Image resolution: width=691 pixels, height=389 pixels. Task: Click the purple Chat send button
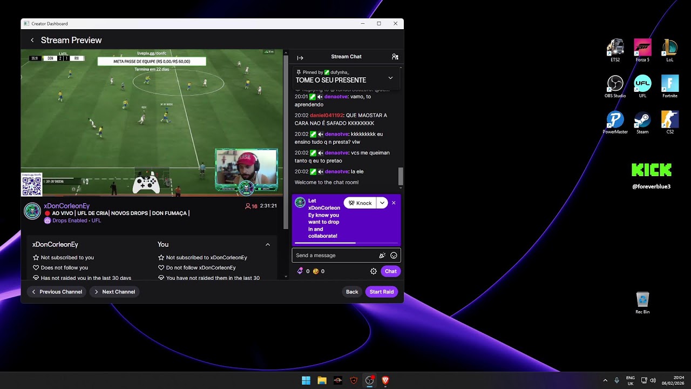pyautogui.click(x=391, y=271)
